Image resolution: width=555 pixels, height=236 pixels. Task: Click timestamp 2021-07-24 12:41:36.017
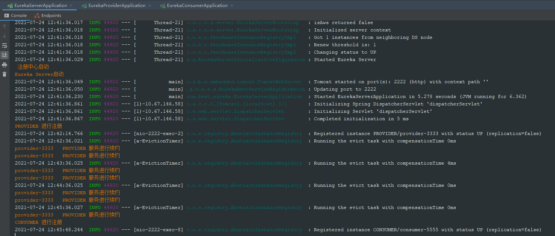click(49, 23)
